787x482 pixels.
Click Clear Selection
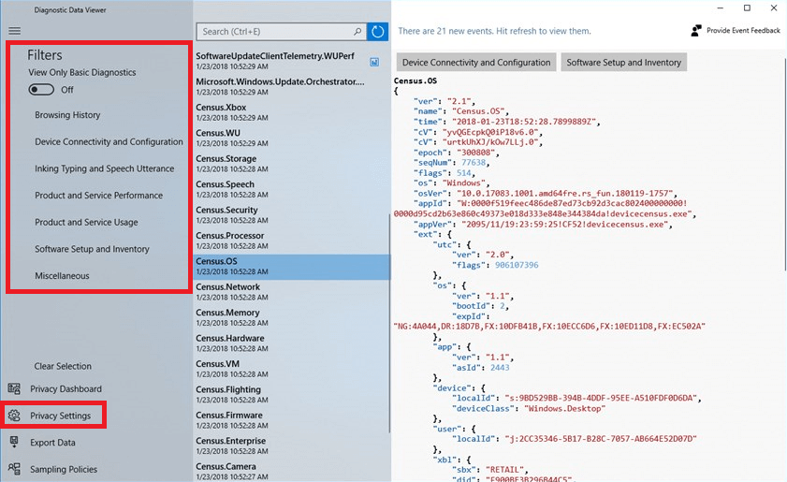63,366
